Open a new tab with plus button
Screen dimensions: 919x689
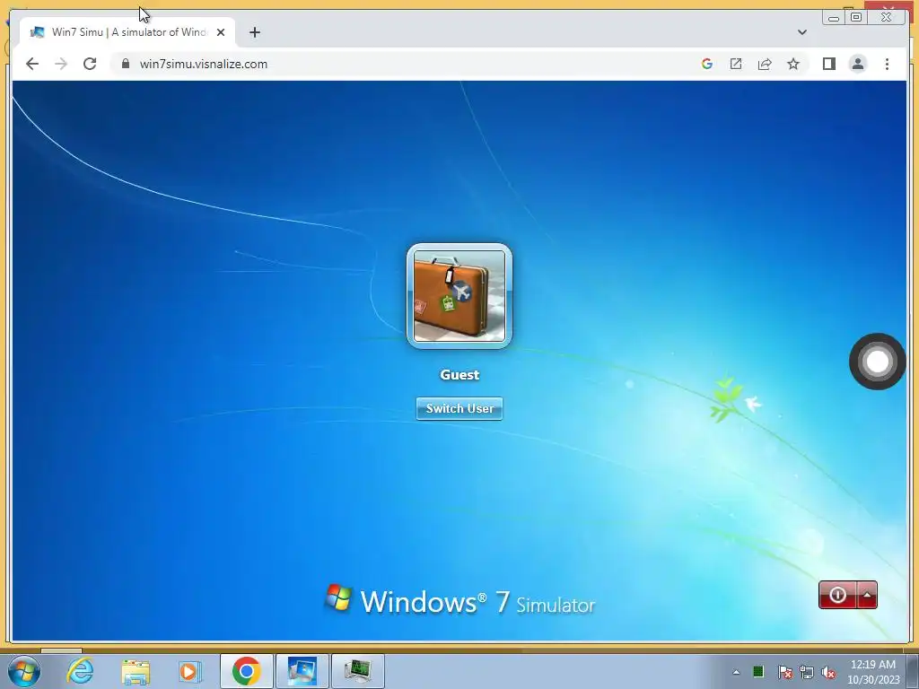[x=254, y=32]
